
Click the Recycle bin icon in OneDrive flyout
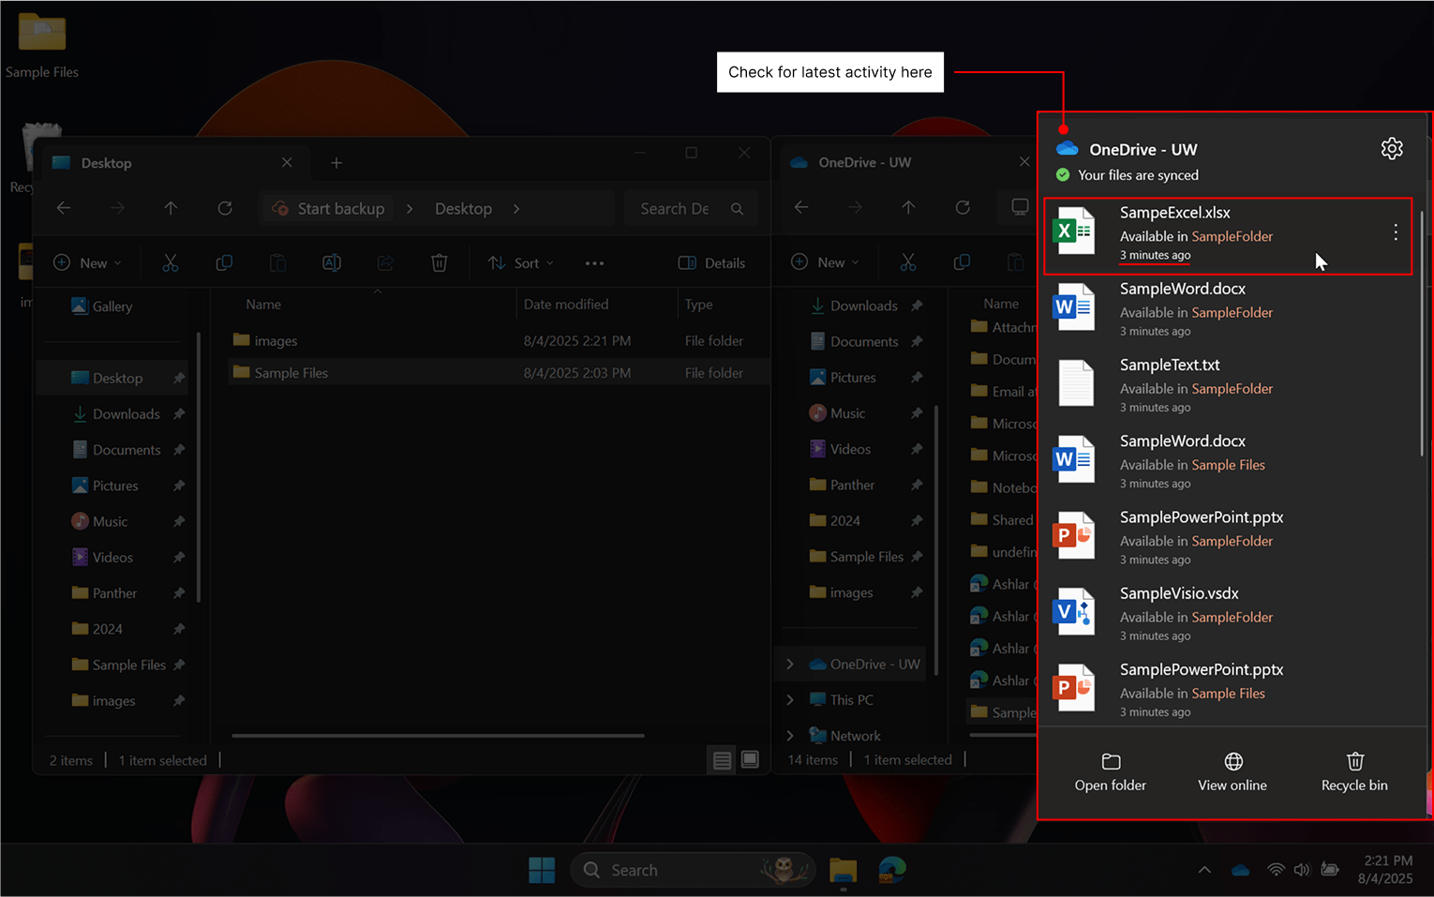pos(1354,770)
